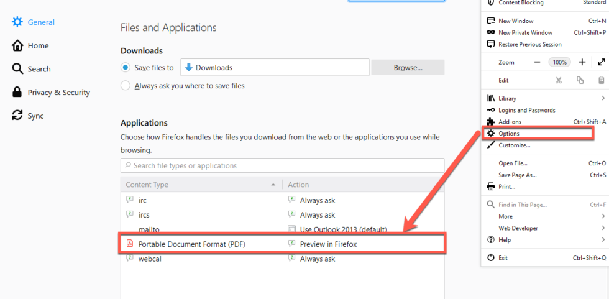Open the Privacy & Security category

pyautogui.click(x=51, y=93)
